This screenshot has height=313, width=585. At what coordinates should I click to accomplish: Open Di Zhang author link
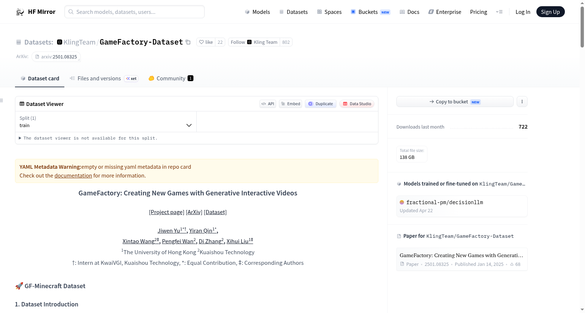pos(211,241)
